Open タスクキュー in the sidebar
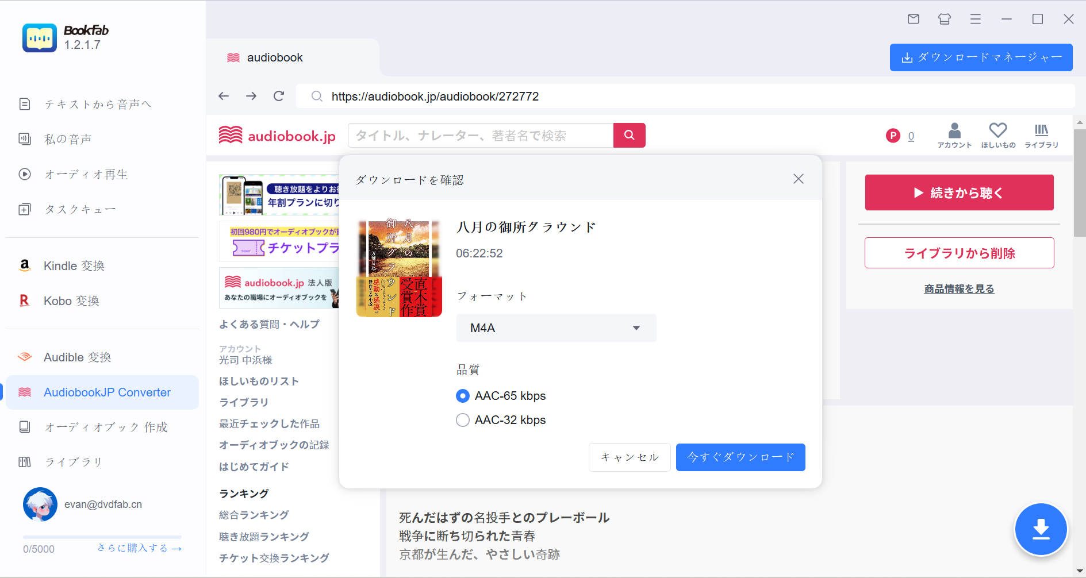This screenshot has width=1086, height=578. (80, 209)
